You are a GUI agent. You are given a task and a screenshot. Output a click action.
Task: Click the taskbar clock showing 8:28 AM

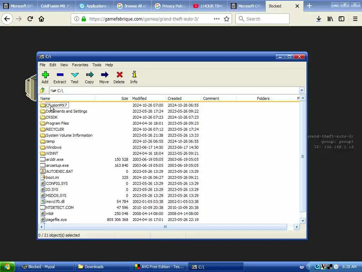click(x=349, y=267)
